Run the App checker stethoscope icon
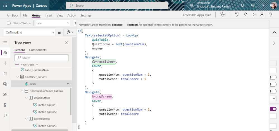Image resolution: width=279 pixels, height=131 pixels. [223, 15]
